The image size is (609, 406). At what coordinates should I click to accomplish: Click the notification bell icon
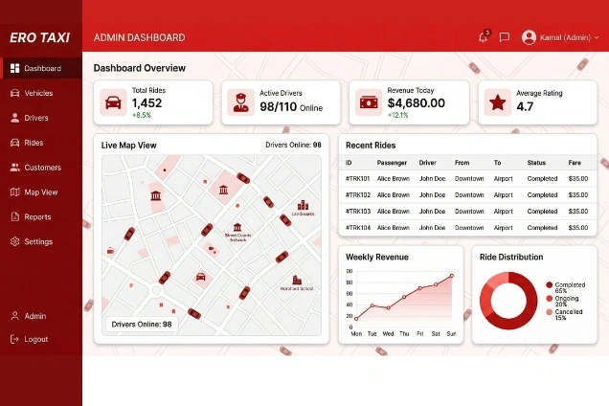point(483,37)
